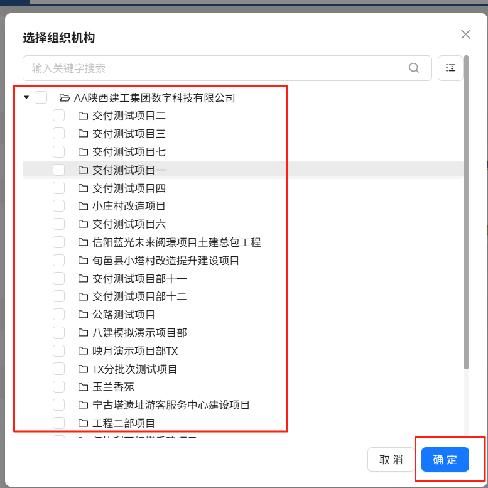Click folder icon beside 工程二部项目
The height and width of the screenshot is (488, 488).
83,423
